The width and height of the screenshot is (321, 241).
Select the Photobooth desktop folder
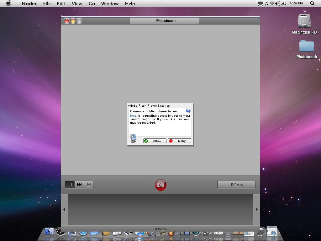[307, 49]
